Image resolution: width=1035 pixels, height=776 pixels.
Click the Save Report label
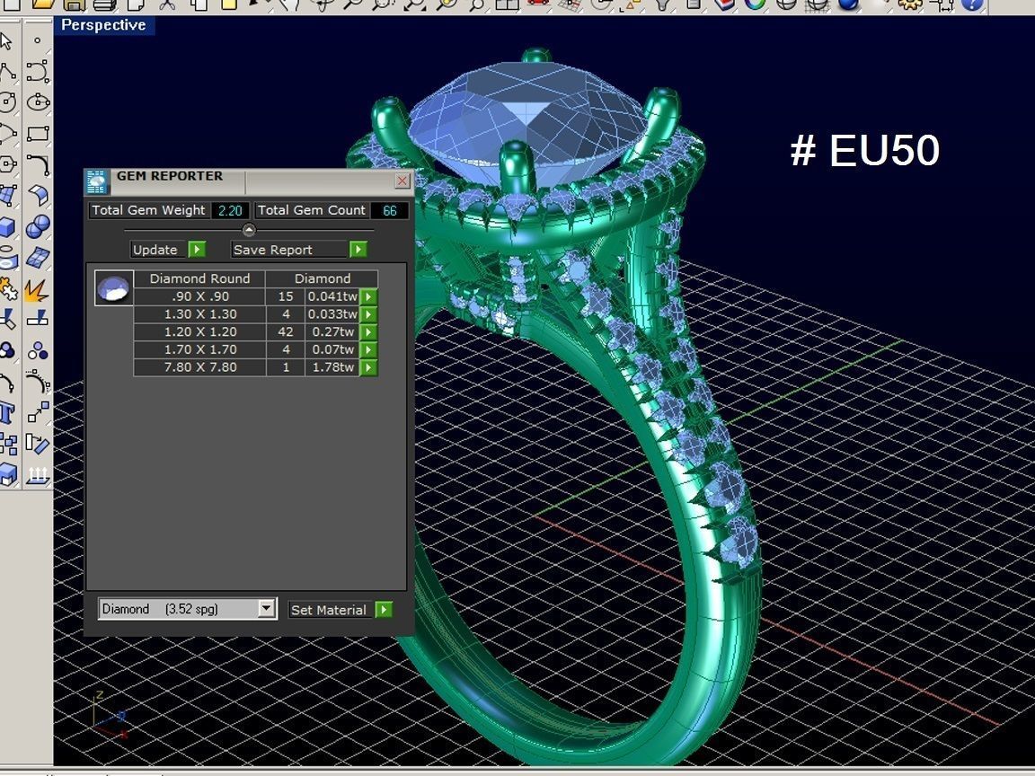272,250
